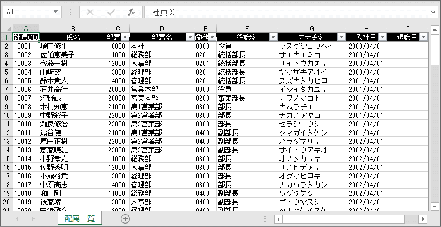Select cell containing 齋藤暁雄
Viewport: 441px width, 227px height.
(73, 150)
